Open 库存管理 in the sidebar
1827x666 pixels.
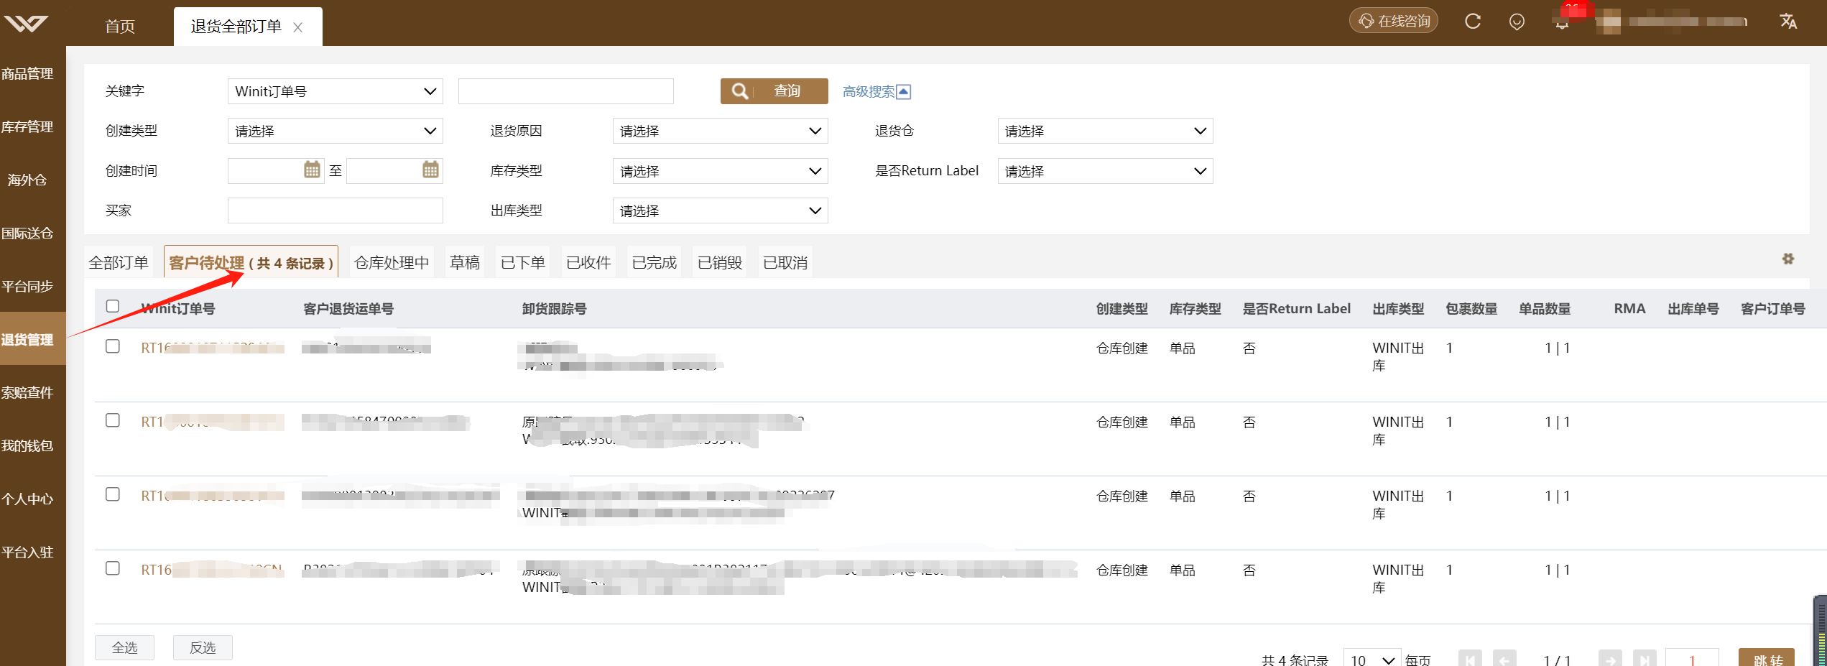click(27, 127)
